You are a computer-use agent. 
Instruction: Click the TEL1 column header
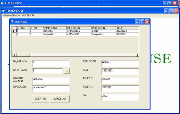[x=128, y=28]
